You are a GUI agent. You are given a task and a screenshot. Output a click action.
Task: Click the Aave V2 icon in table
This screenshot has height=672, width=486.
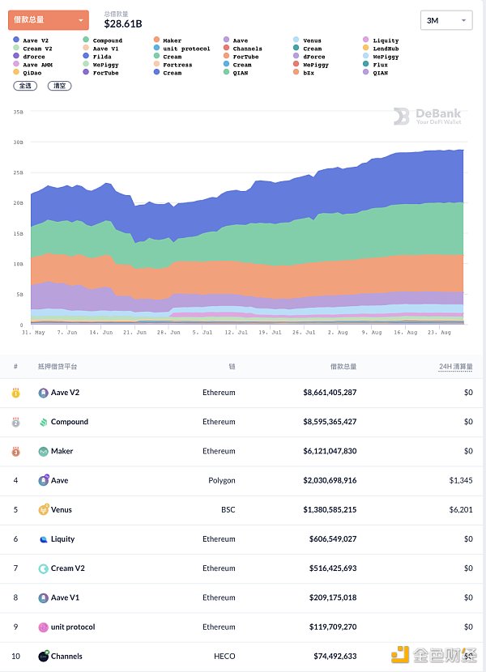[x=44, y=393]
